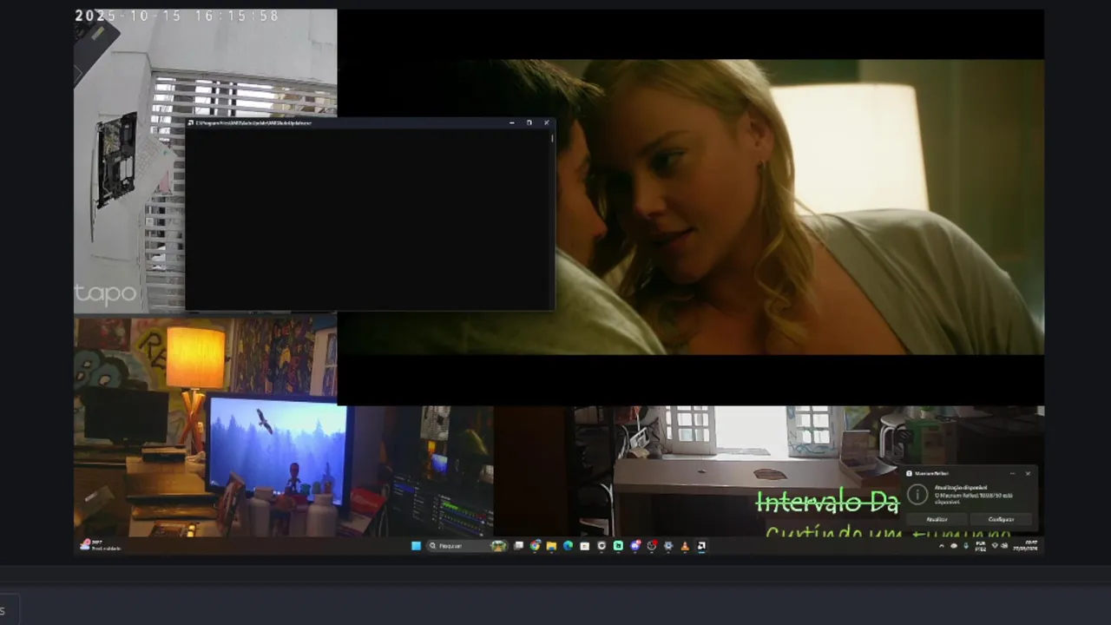Click the movie video frame
1111x625 pixels.
pyautogui.click(x=690, y=207)
